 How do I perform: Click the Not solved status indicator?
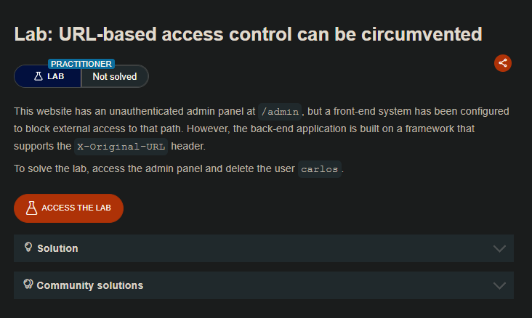coord(114,76)
